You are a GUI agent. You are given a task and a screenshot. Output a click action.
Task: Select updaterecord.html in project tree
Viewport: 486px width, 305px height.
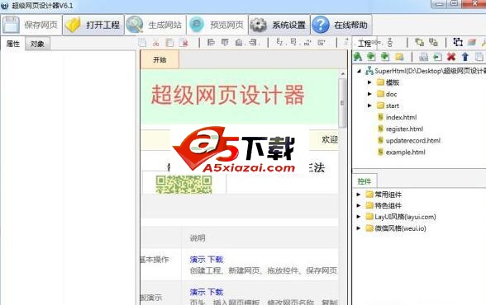point(413,140)
